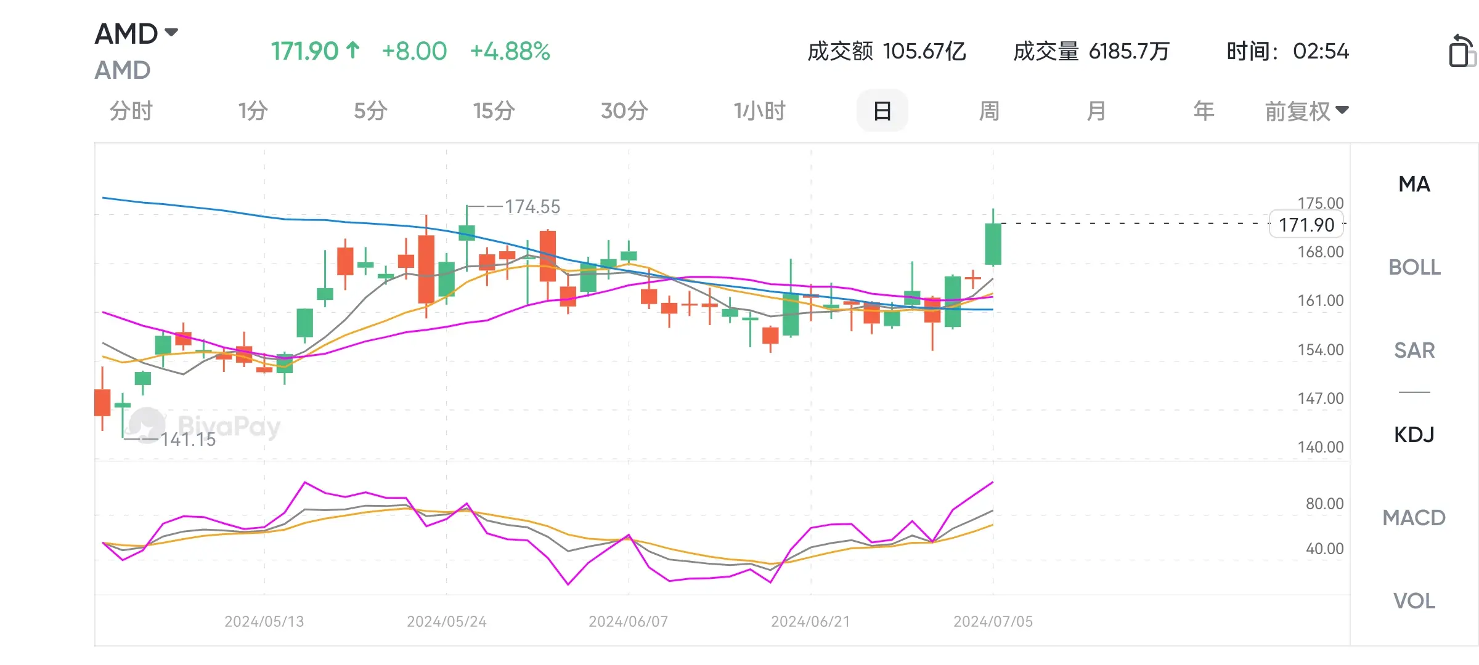The width and height of the screenshot is (1479, 665).
Task: Click the last green candlestick at 2024/07/05
Action: 993,244
